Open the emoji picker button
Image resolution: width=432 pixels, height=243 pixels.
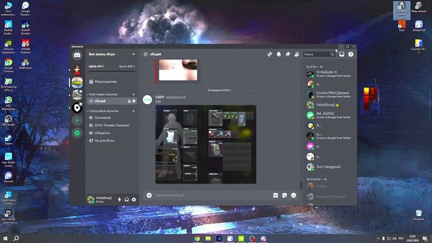point(294,195)
